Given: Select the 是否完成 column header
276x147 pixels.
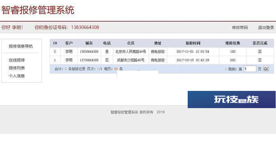Looking at the screenshot, I should [x=260, y=43].
